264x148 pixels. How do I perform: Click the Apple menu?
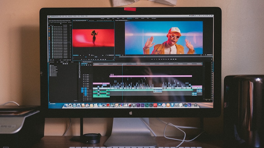click(49, 16)
